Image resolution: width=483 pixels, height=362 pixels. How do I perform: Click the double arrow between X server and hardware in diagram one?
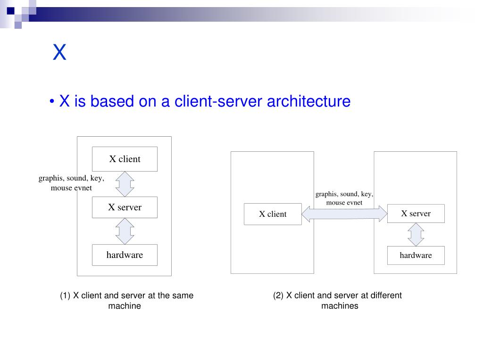pos(125,231)
